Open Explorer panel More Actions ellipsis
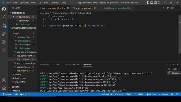The width and height of the screenshot is (181, 102). click(33, 8)
